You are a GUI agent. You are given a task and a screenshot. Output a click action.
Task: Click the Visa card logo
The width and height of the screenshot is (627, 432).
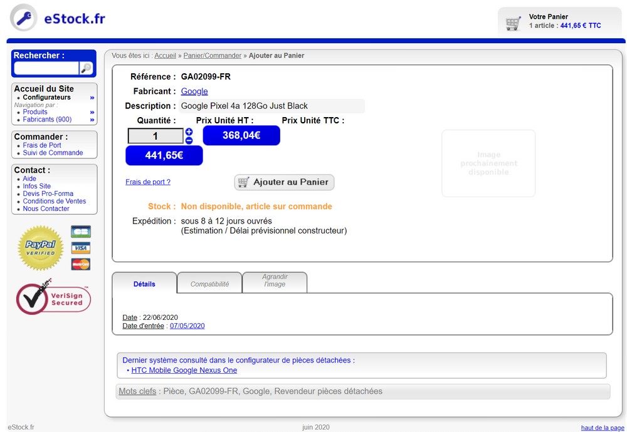pyautogui.click(x=81, y=248)
